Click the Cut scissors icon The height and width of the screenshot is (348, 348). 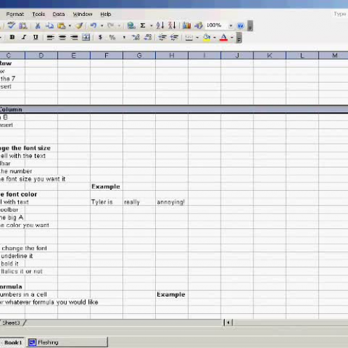pos(38,25)
